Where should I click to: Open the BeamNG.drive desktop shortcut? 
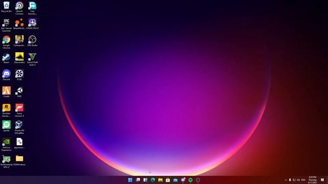click(x=19, y=24)
